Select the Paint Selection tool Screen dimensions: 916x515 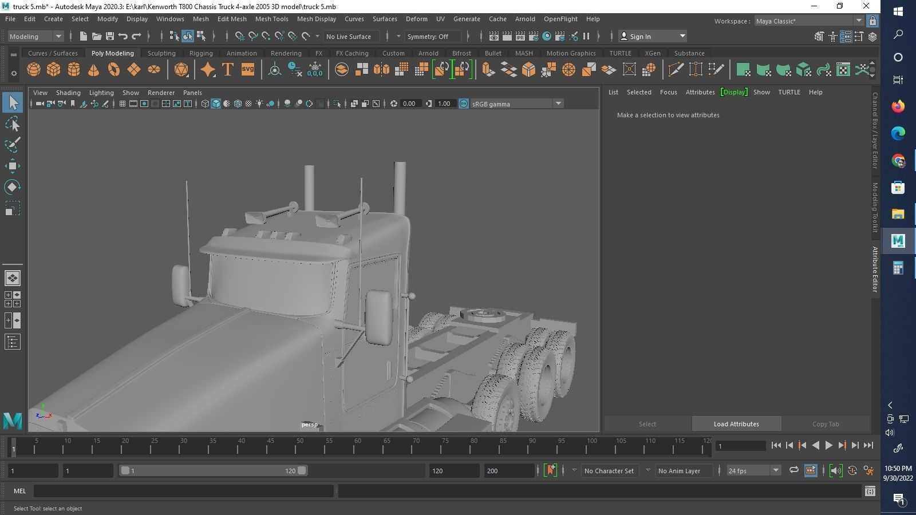13,145
